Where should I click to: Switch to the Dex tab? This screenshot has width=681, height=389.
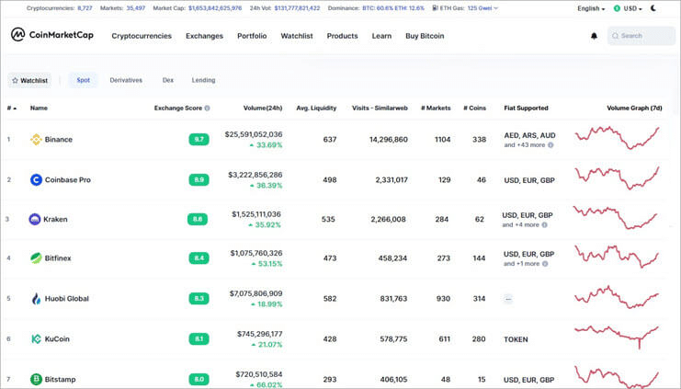coord(168,80)
